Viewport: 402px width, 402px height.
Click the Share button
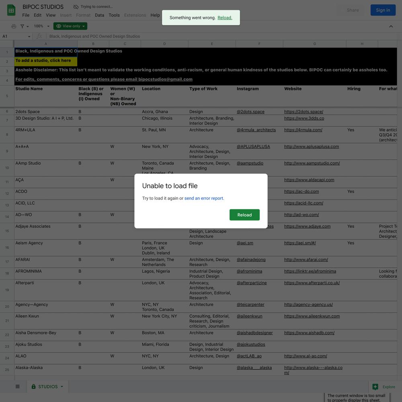(353, 10)
